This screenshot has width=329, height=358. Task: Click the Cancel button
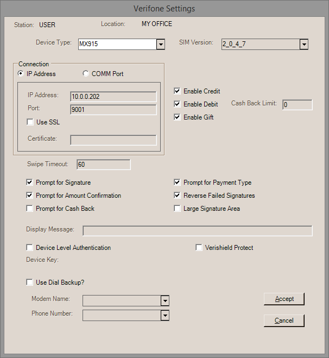point(284,321)
